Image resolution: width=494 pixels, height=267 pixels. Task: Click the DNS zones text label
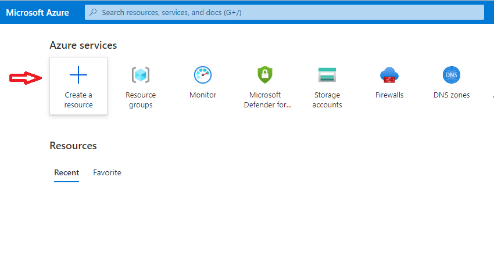pyautogui.click(x=452, y=95)
